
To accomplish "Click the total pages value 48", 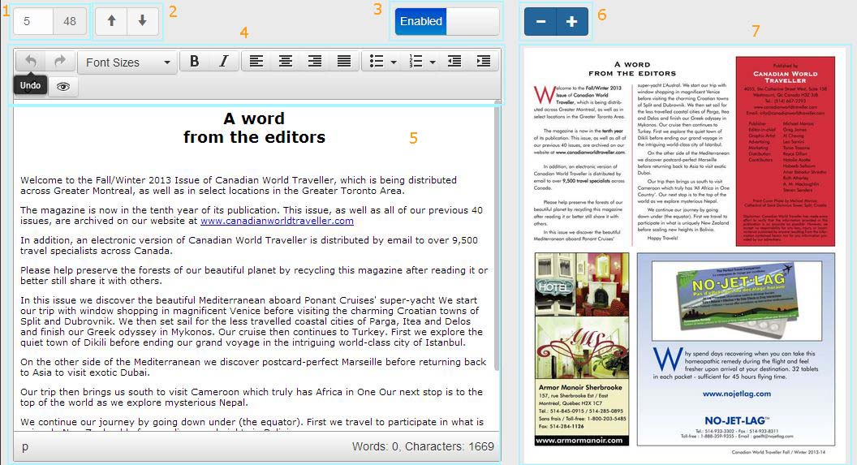I will (x=70, y=21).
